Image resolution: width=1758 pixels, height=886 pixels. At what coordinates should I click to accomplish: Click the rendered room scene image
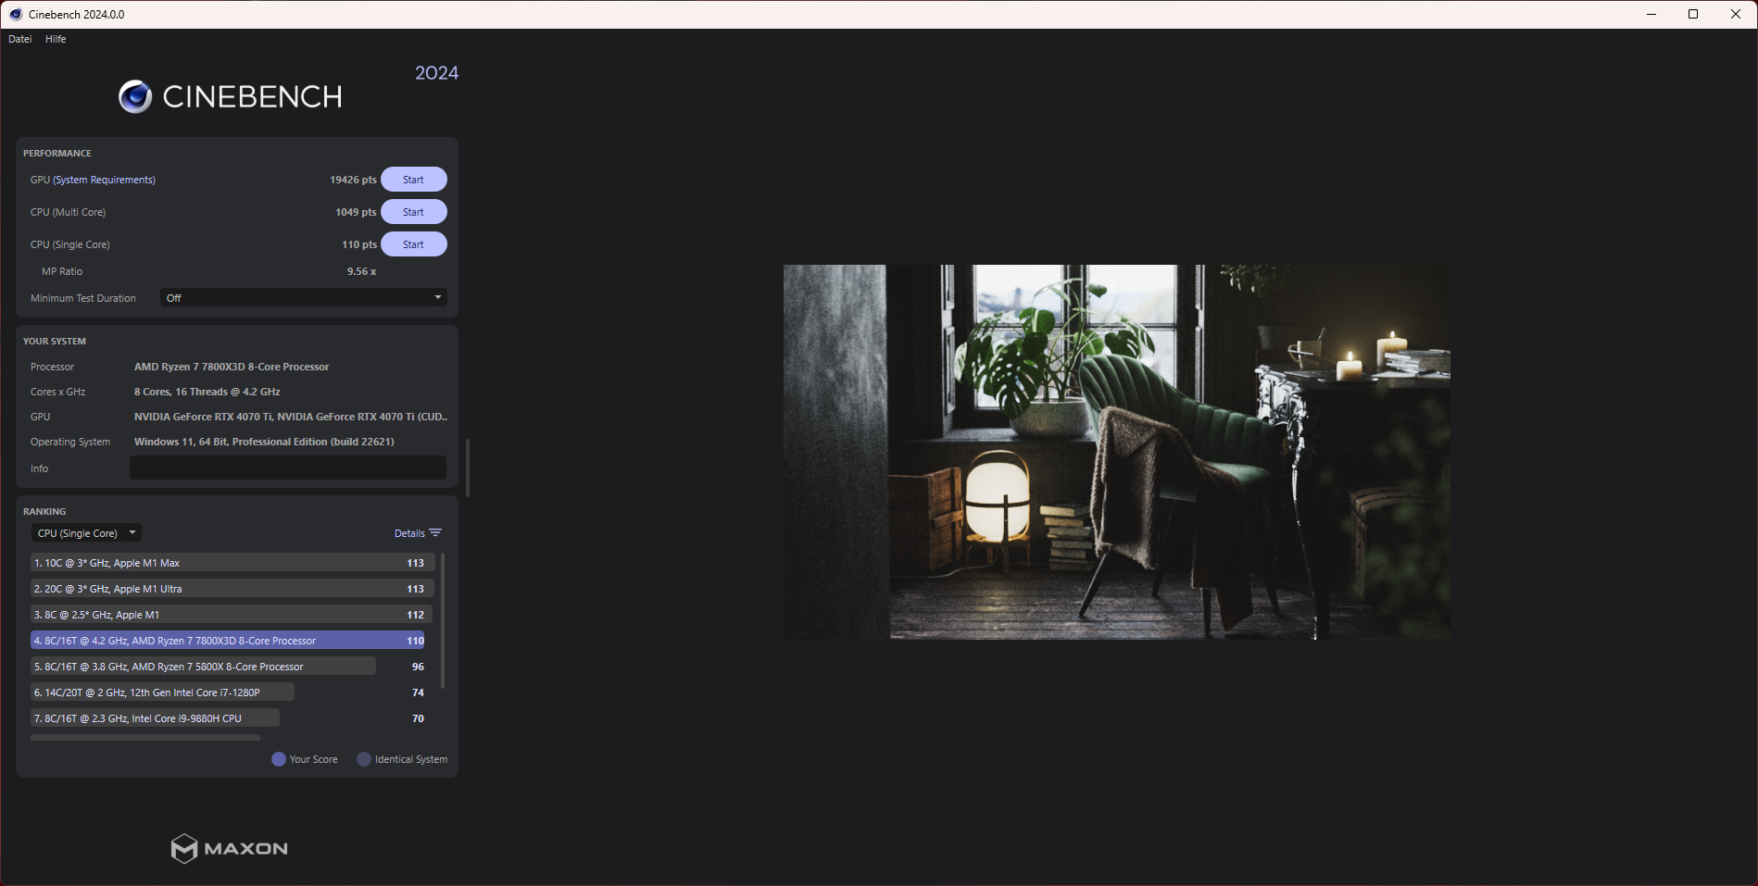[1116, 452]
